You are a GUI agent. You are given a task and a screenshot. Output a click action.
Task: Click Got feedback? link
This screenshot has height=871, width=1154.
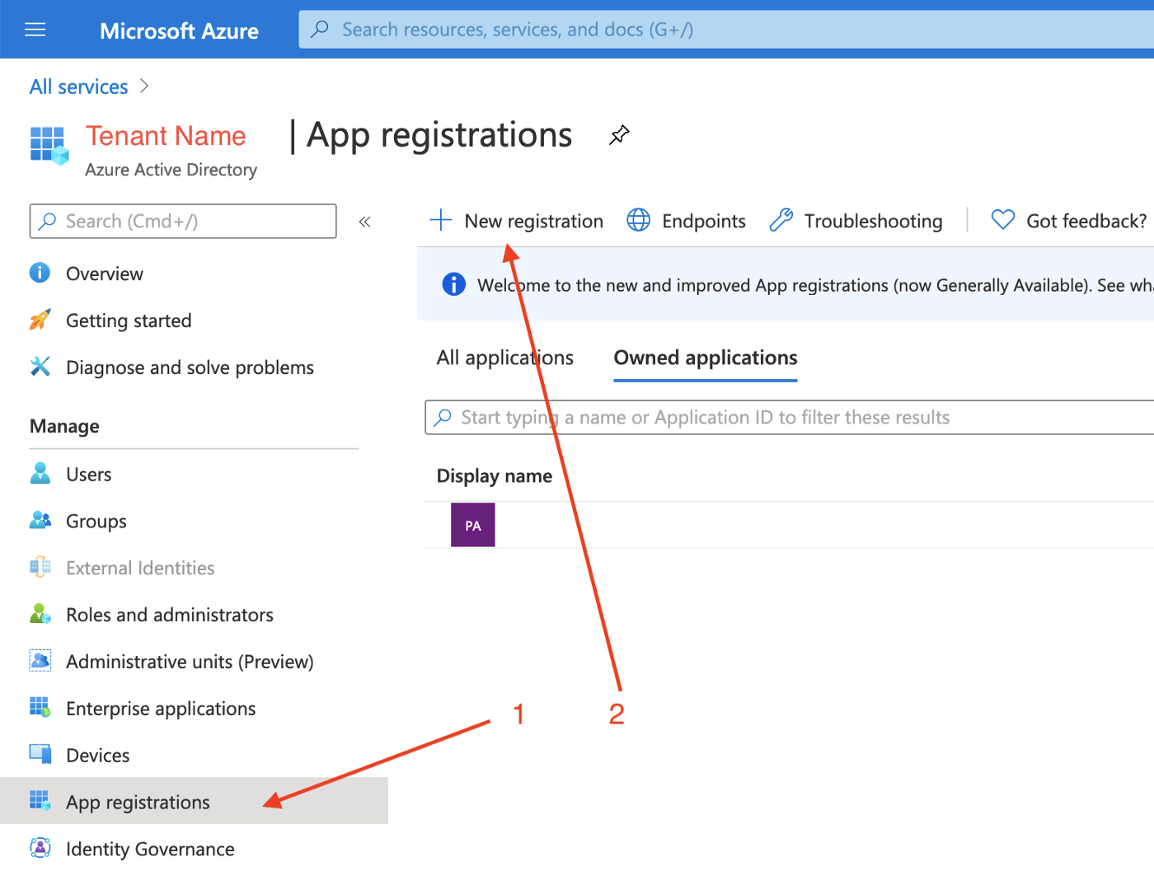pyautogui.click(x=1086, y=222)
